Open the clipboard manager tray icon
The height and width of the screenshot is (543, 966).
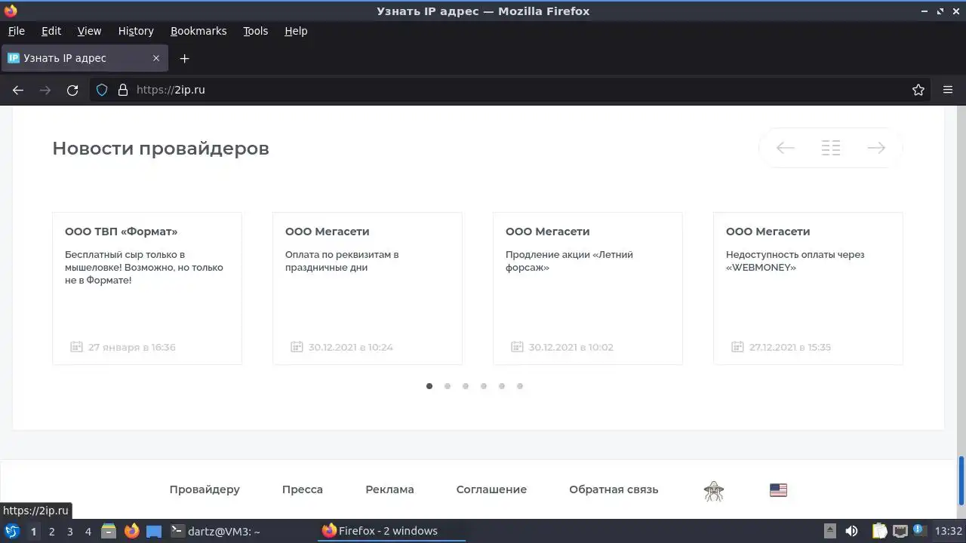[x=879, y=531]
